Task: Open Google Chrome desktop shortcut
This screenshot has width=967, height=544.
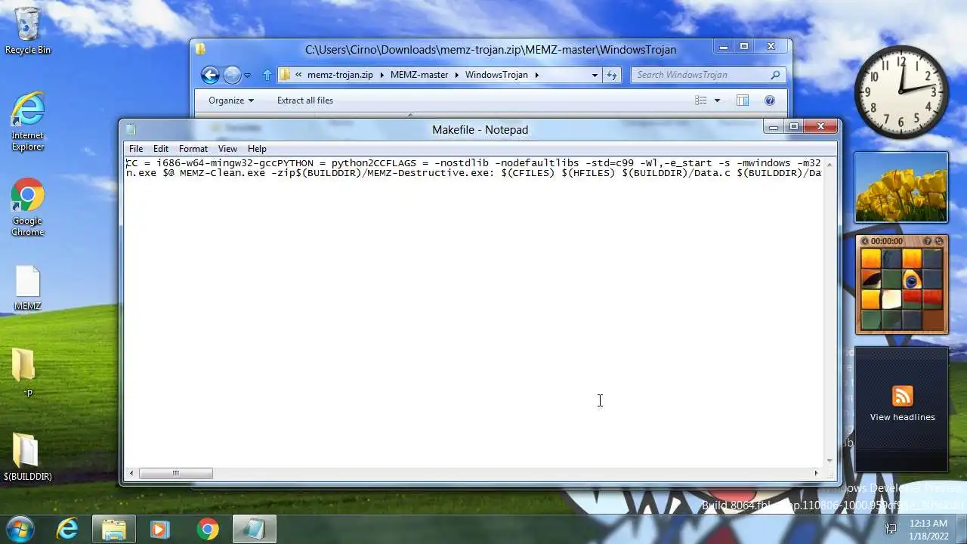Action: click(28, 206)
